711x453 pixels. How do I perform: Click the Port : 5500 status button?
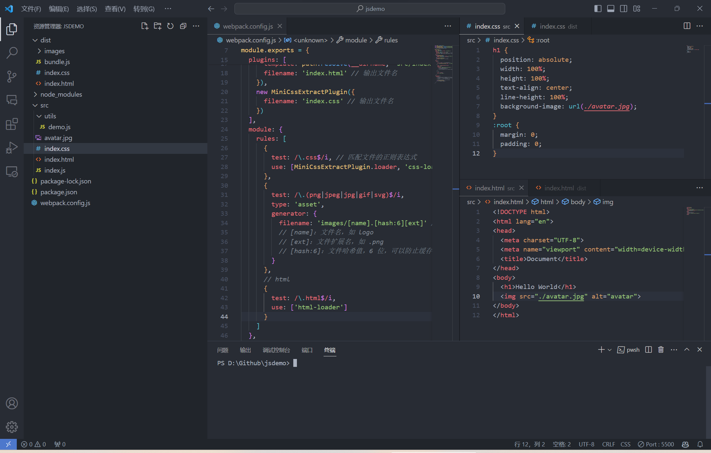(656, 444)
